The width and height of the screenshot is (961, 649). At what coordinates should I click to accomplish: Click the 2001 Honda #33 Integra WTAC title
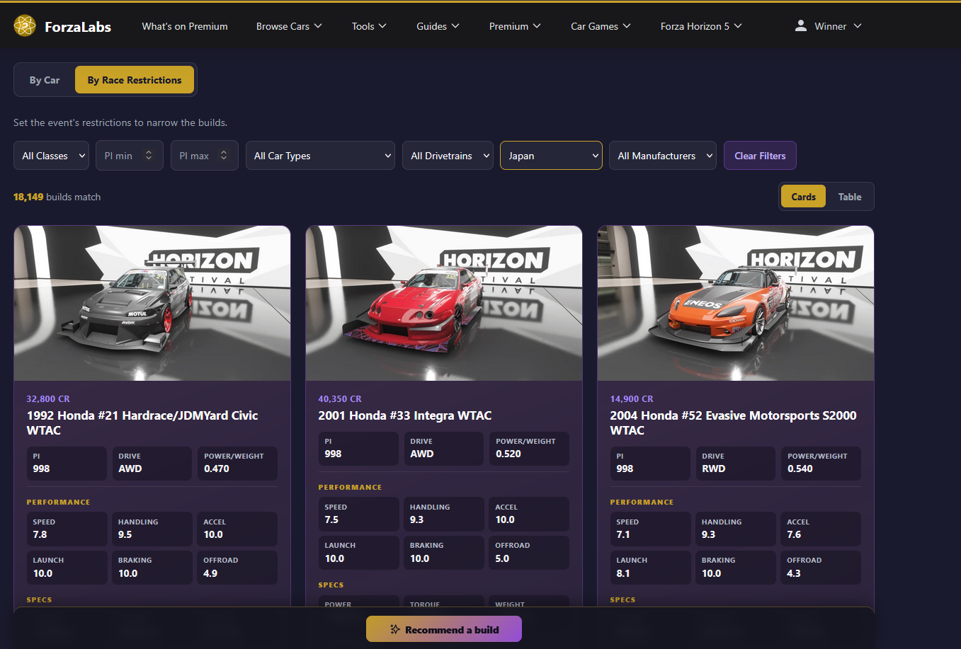click(405, 415)
